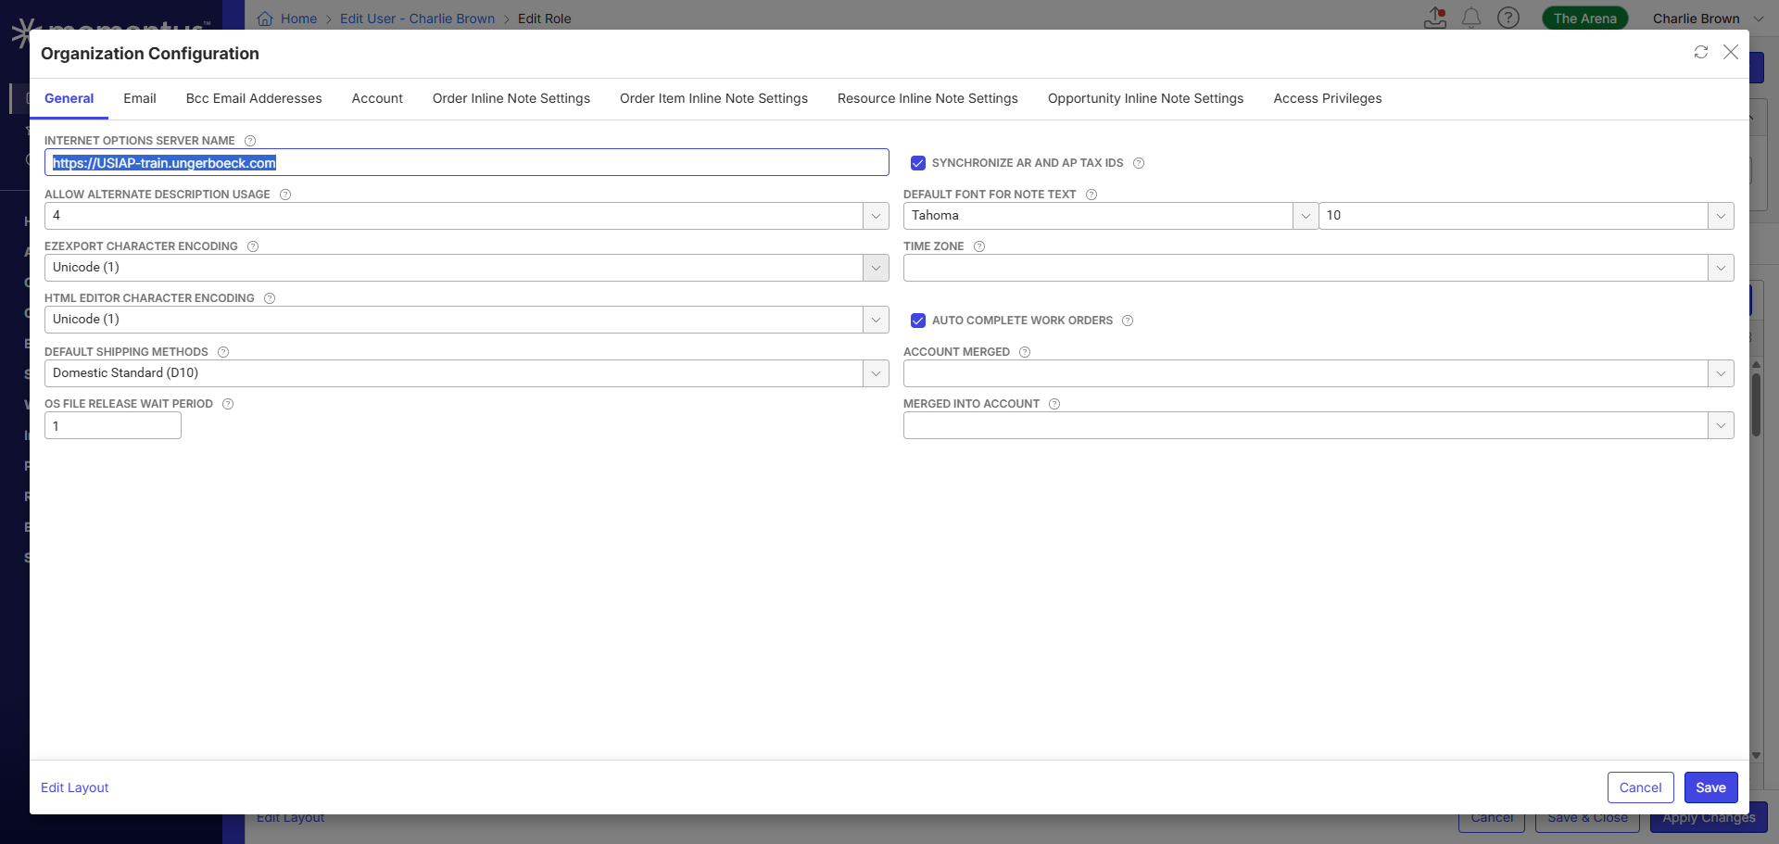Click Edit Role breadcrumb text
This screenshot has width=1779, height=844.
point(545,19)
